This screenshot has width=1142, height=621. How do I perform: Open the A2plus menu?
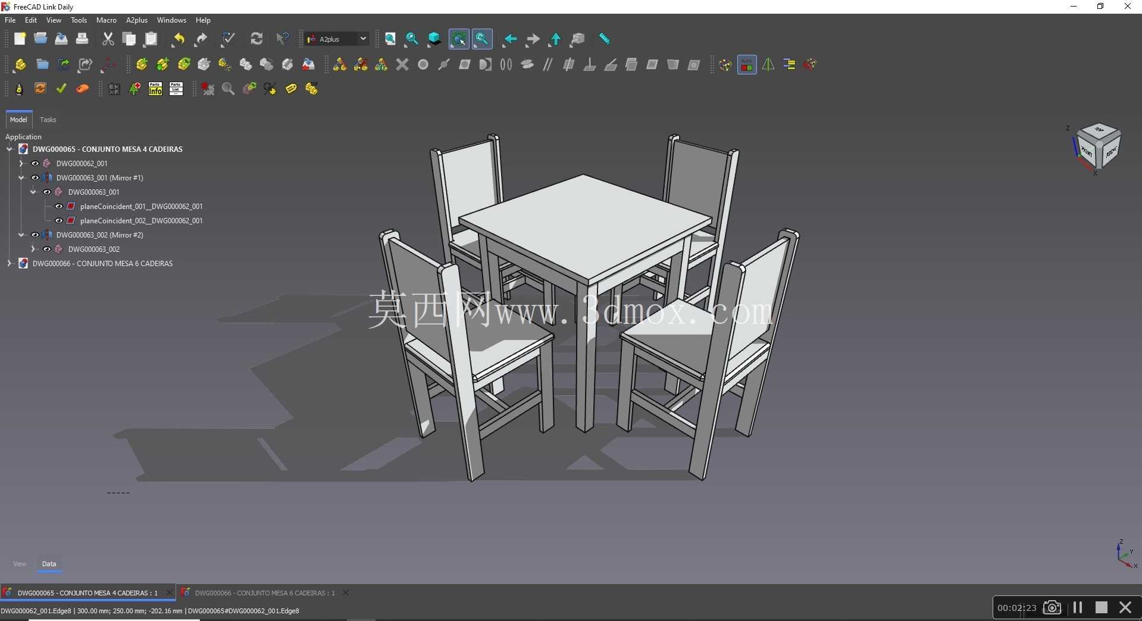pos(137,20)
